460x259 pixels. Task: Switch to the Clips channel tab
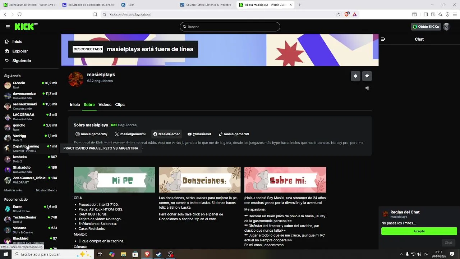(x=120, y=105)
